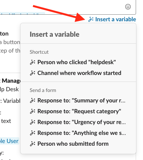Click the "Shortcut" section label
143x160 pixels.
39,52
